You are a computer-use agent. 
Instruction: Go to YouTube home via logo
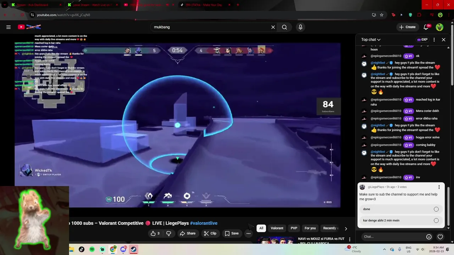pyautogui.click(x=29, y=27)
